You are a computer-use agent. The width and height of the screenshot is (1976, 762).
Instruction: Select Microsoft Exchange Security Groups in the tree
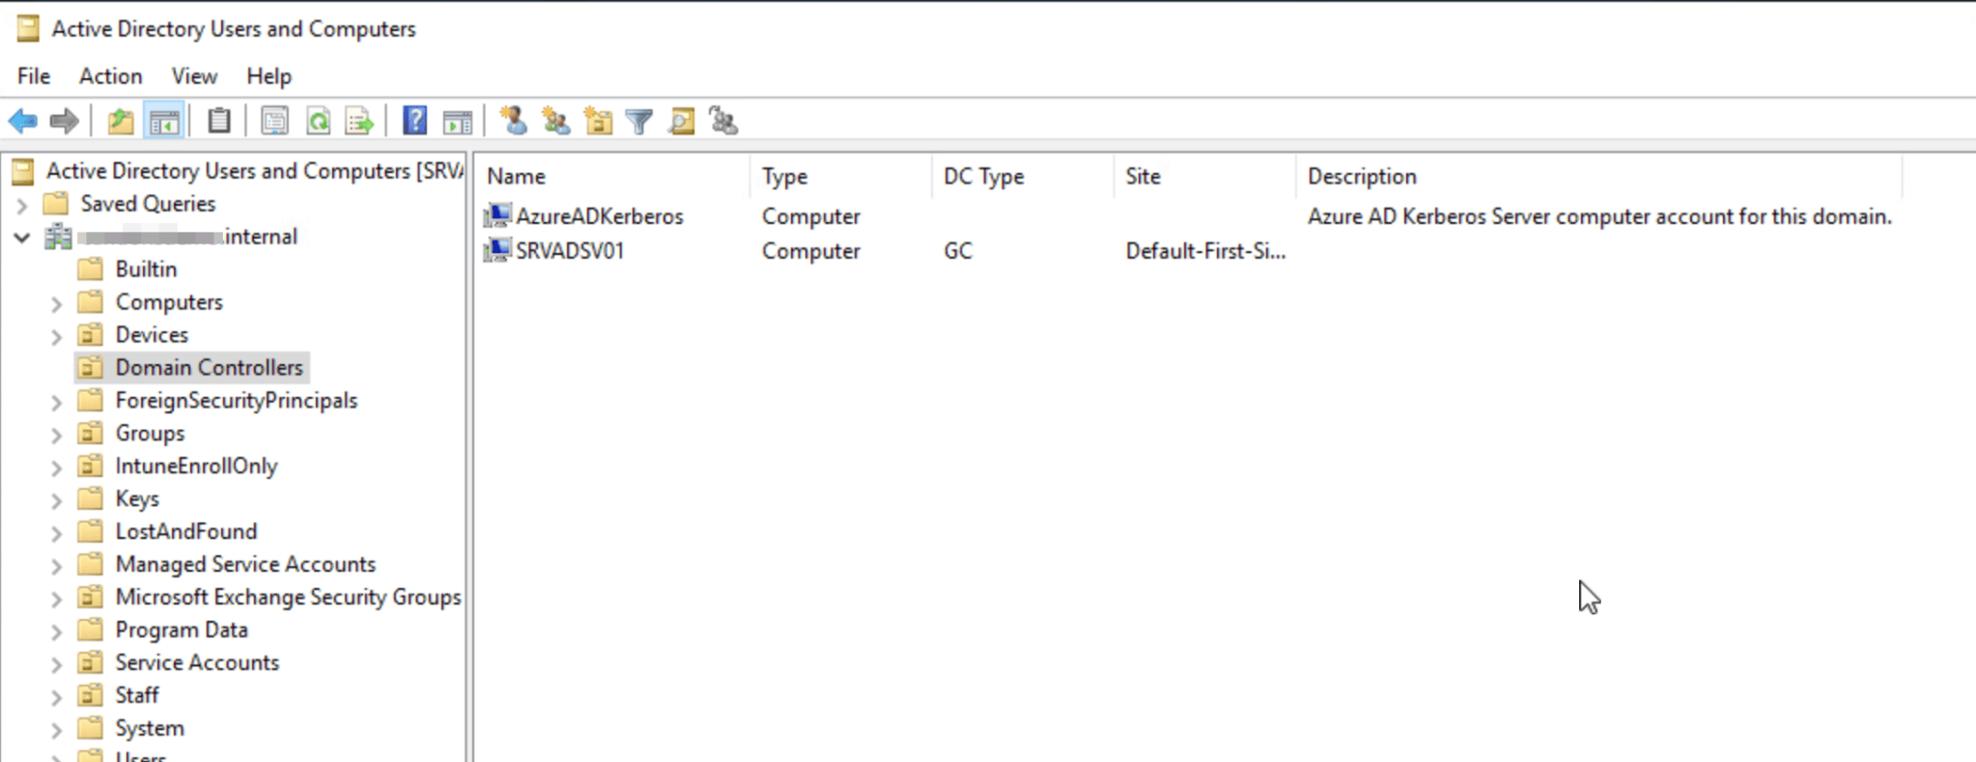pos(288,598)
